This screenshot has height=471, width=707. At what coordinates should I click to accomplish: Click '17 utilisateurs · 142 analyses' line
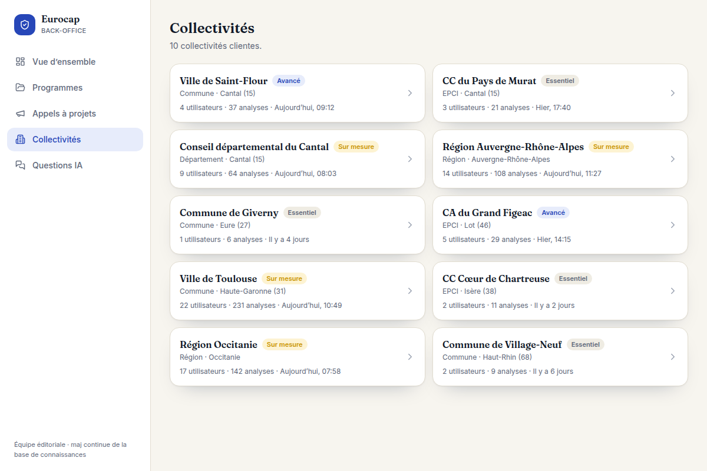[x=260, y=372]
